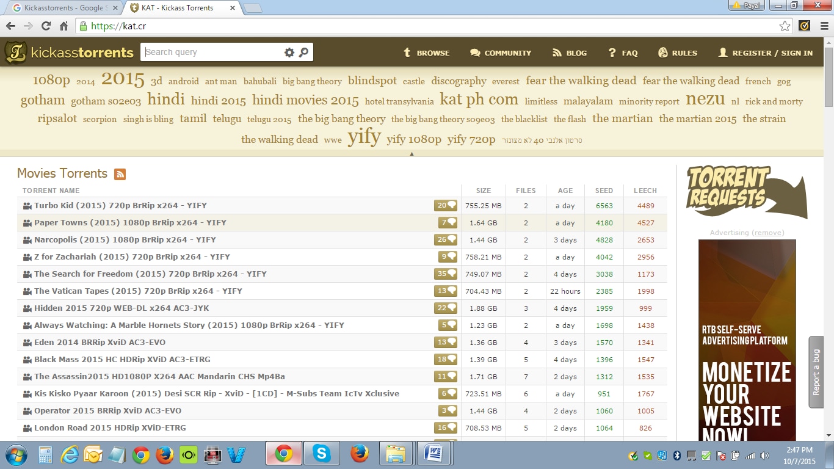Screen dimensions: 834x469
Task: Sort torrents by the LEECH column header
Action: pyautogui.click(x=645, y=191)
